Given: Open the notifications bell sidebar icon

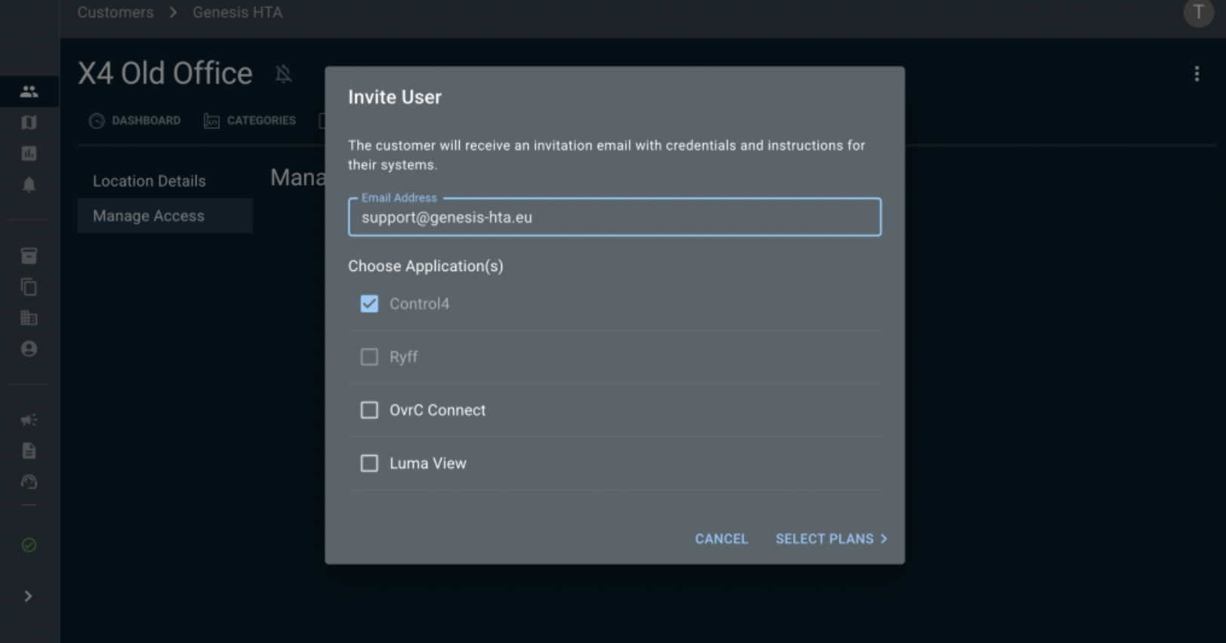Looking at the screenshot, I should coord(29,185).
